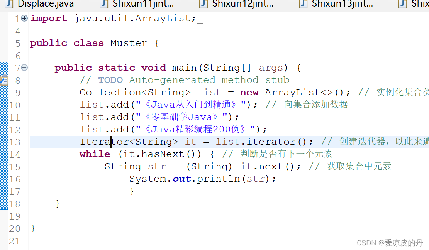
Task: Click the Java icon on the Shixun12jint tab
Action: 203,5
